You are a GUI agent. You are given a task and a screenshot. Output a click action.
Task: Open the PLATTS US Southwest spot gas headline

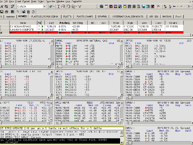pos(60,141)
